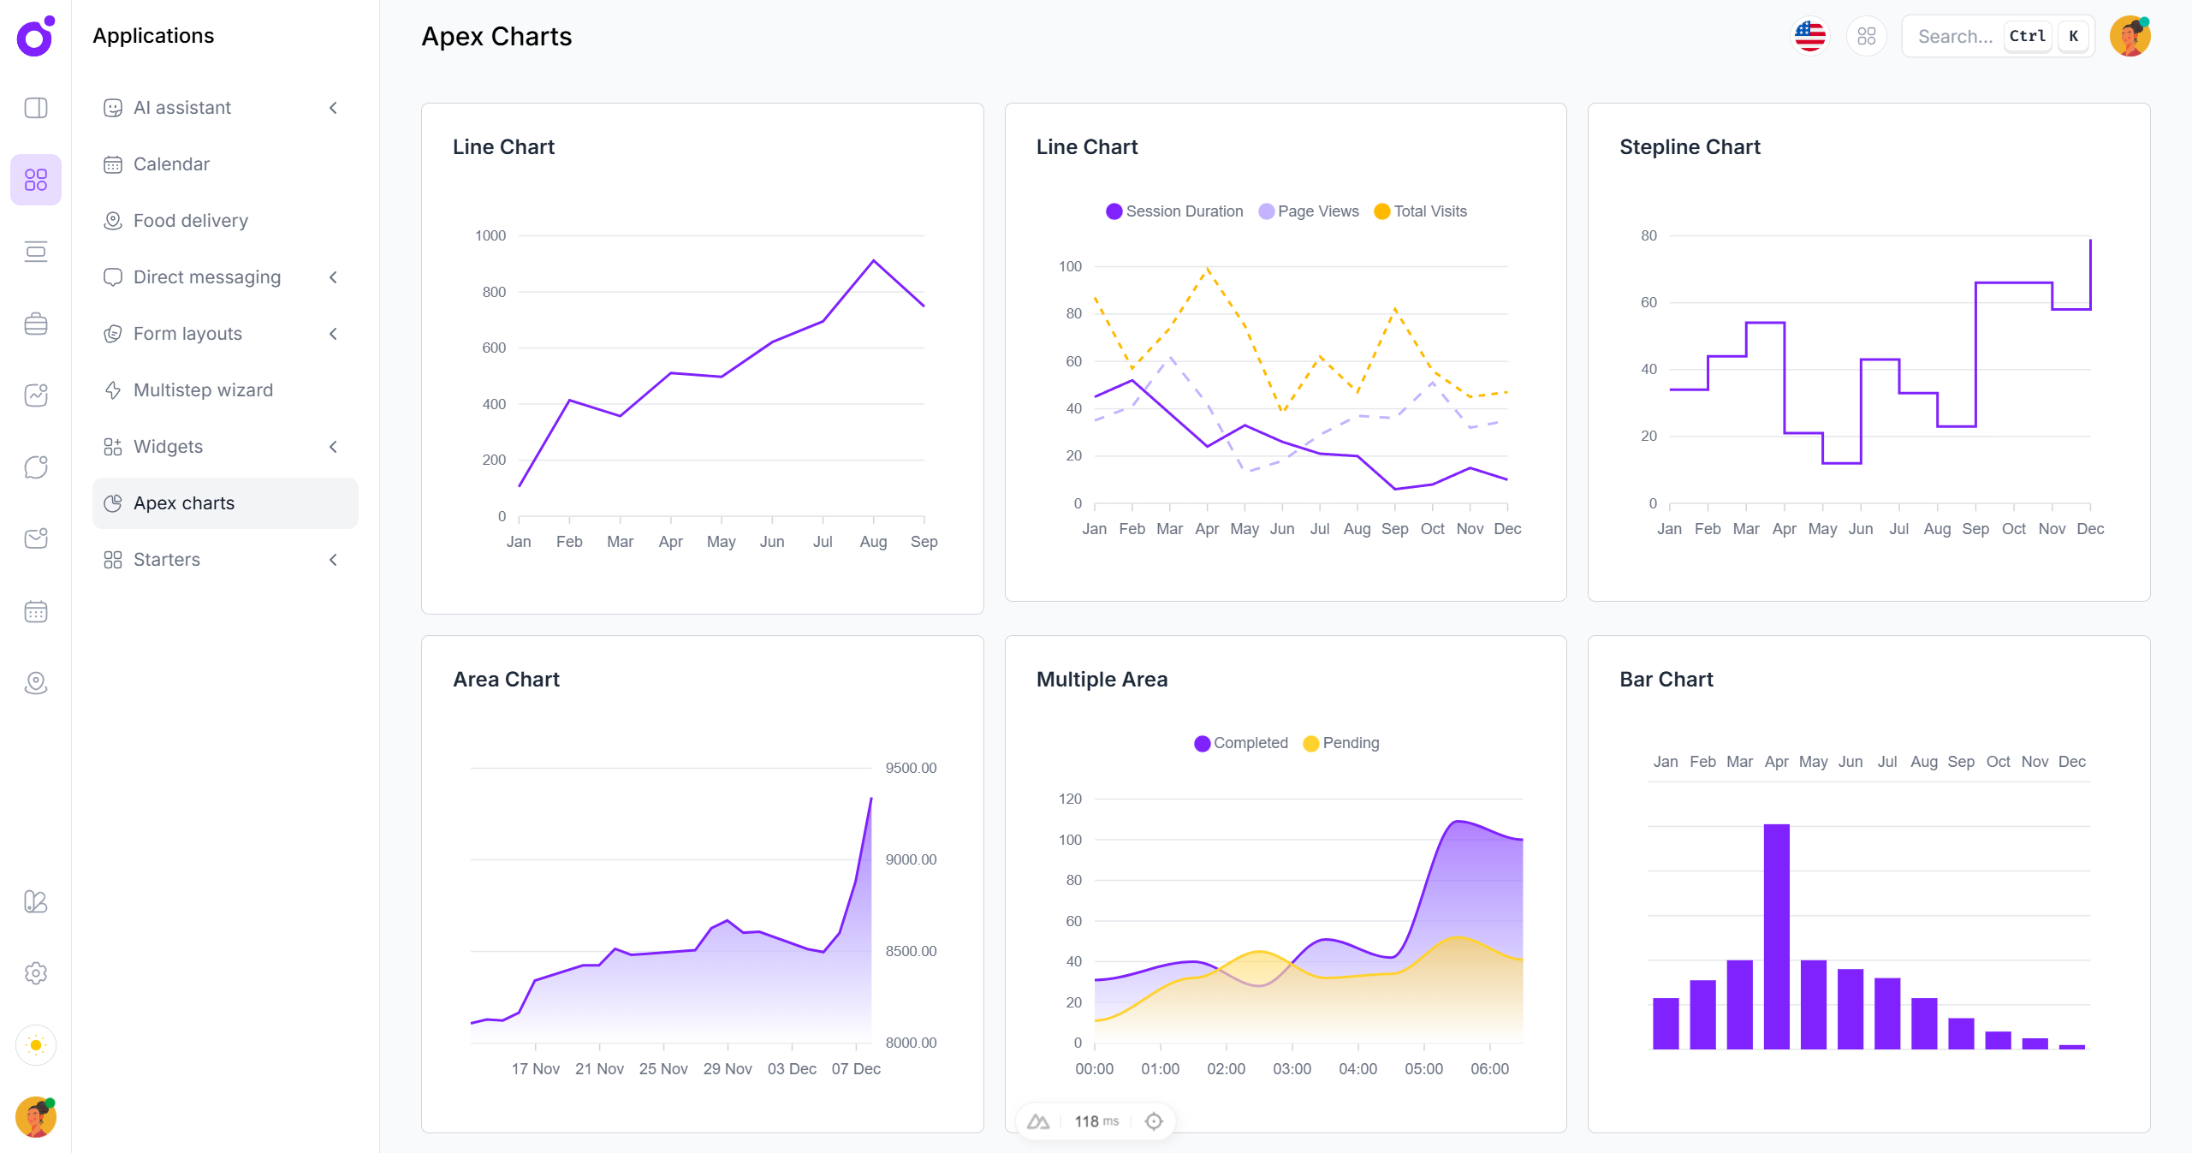Open the calendar icon in left rail
Screen dimensions: 2192x1153
coord(36,611)
